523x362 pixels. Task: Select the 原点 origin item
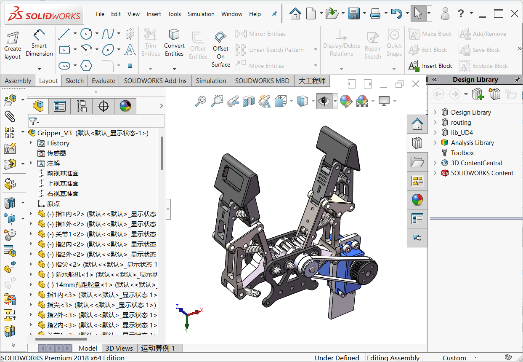[x=53, y=204]
